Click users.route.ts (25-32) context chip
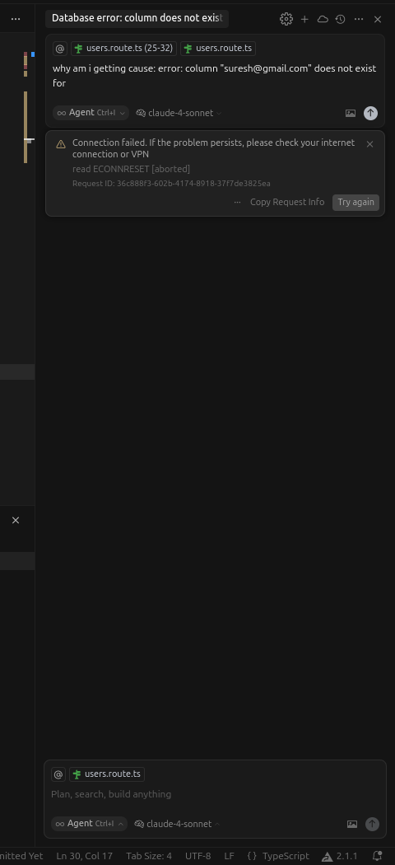The height and width of the screenshot is (865, 395). [124, 49]
